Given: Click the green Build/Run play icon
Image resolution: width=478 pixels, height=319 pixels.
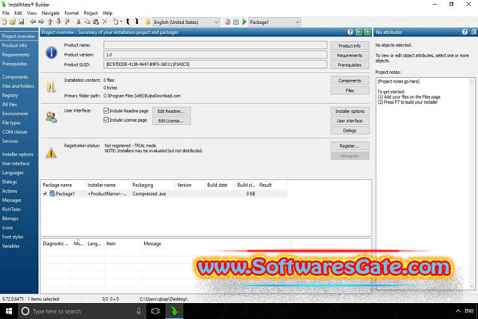Looking at the screenshot, I should click(244, 22).
